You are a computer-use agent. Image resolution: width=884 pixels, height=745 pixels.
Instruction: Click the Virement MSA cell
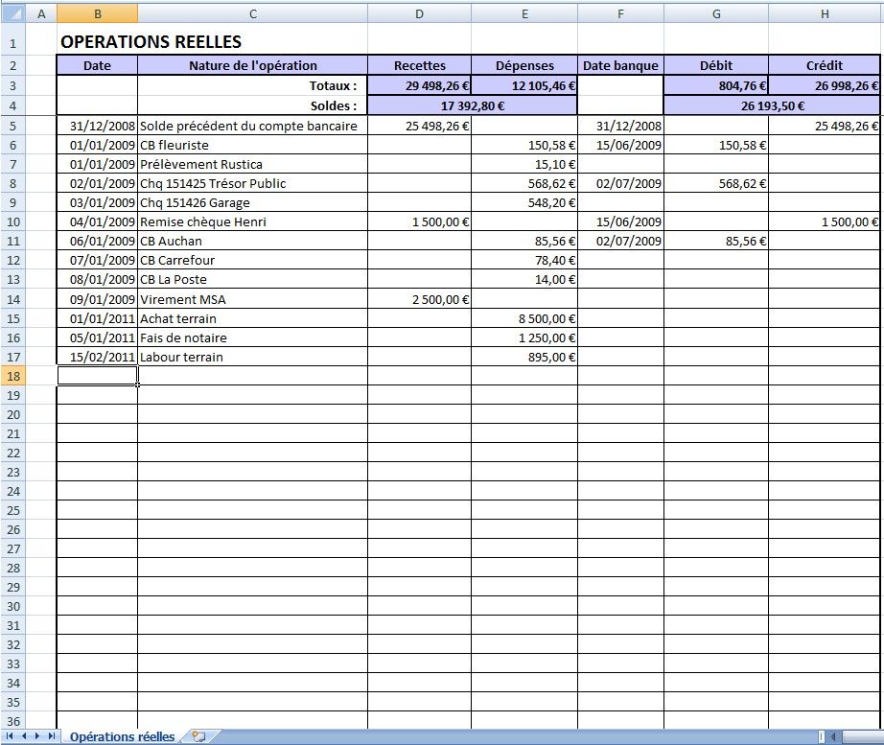252,299
